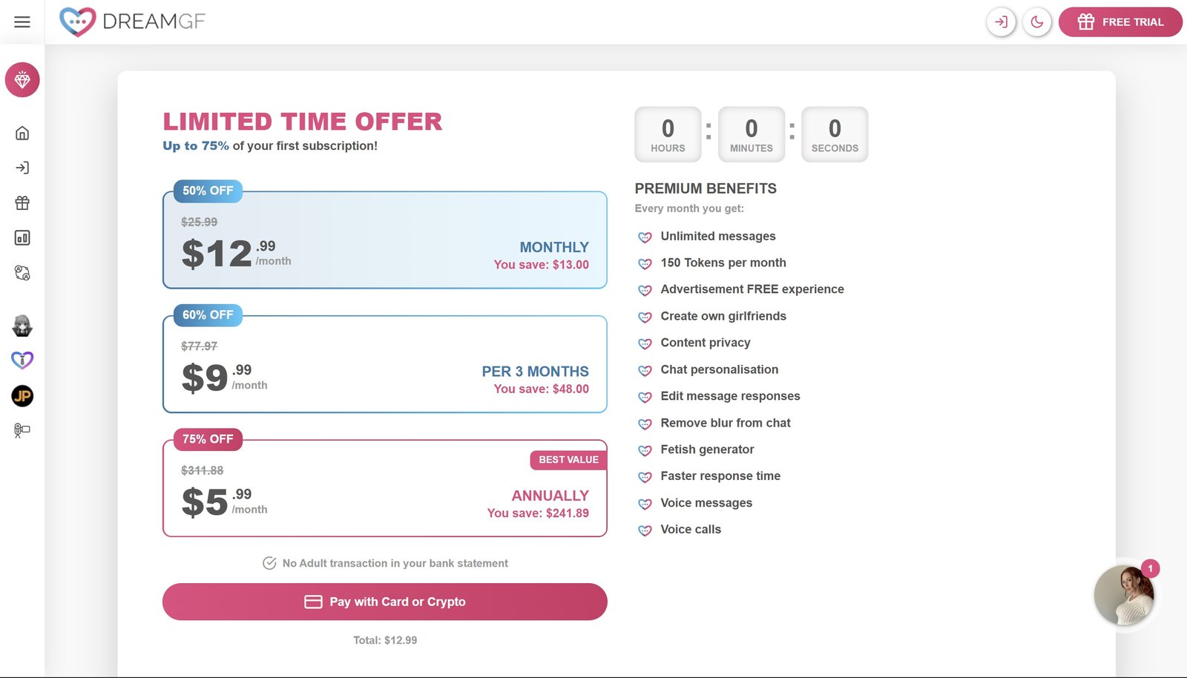Screen dimensions: 1187x678
Task: Open the hamburger menu
Action: click(22, 22)
